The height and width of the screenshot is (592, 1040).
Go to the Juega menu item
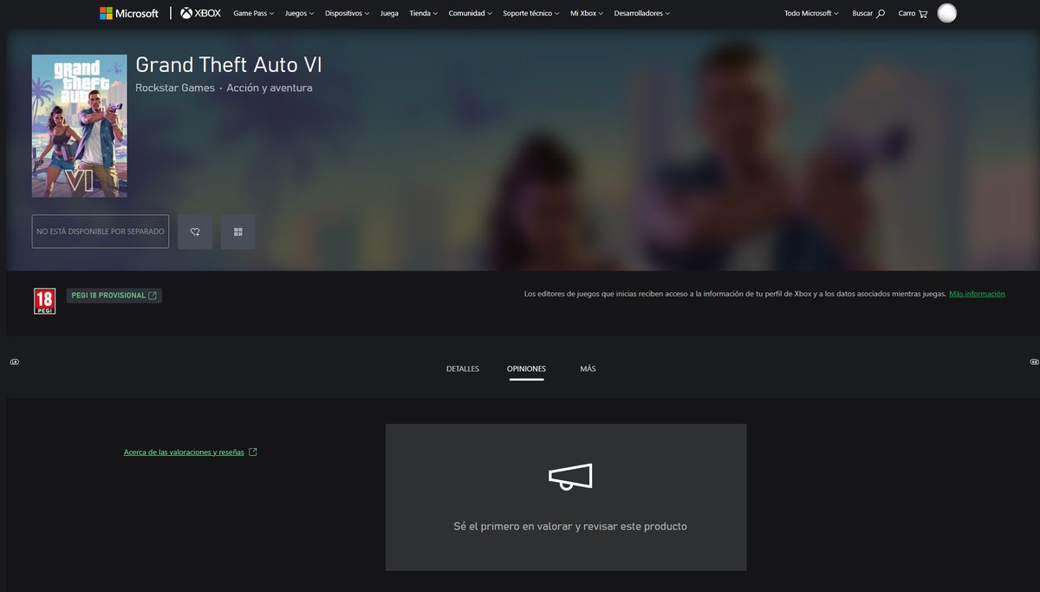389,14
